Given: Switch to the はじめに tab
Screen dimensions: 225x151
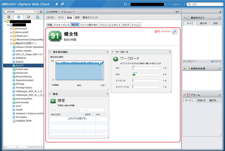Looking at the screenshot, I should 51,17.
